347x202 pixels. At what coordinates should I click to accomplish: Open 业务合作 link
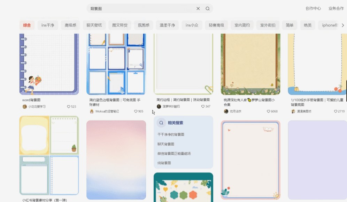[336, 8]
